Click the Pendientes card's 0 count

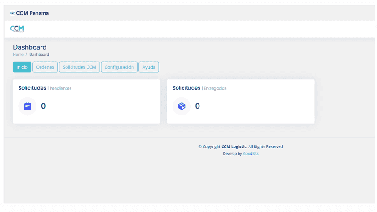pos(43,106)
